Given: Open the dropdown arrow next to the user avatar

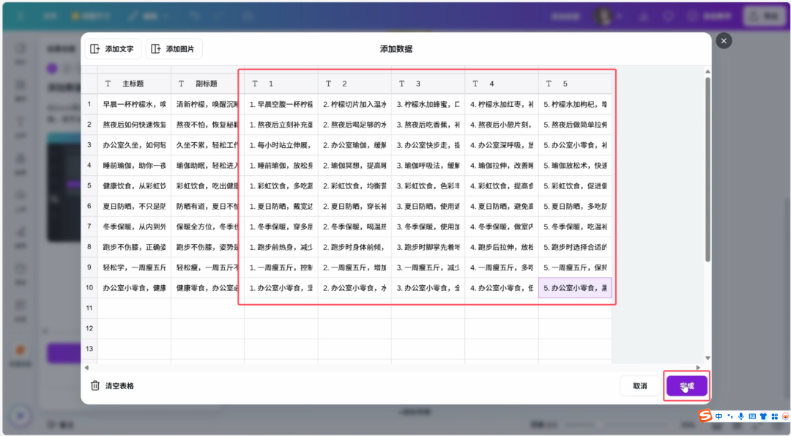Looking at the screenshot, I should tap(620, 15).
